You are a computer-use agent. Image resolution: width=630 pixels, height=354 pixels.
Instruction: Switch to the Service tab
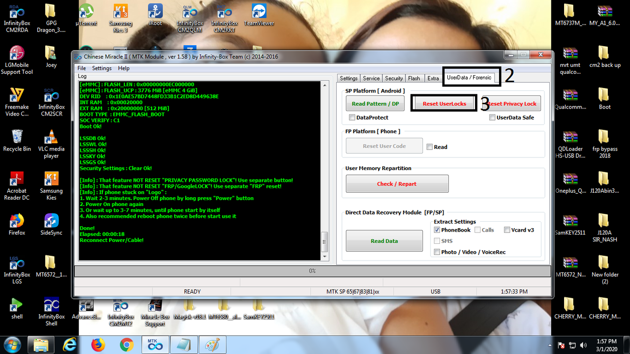click(x=371, y=78)
